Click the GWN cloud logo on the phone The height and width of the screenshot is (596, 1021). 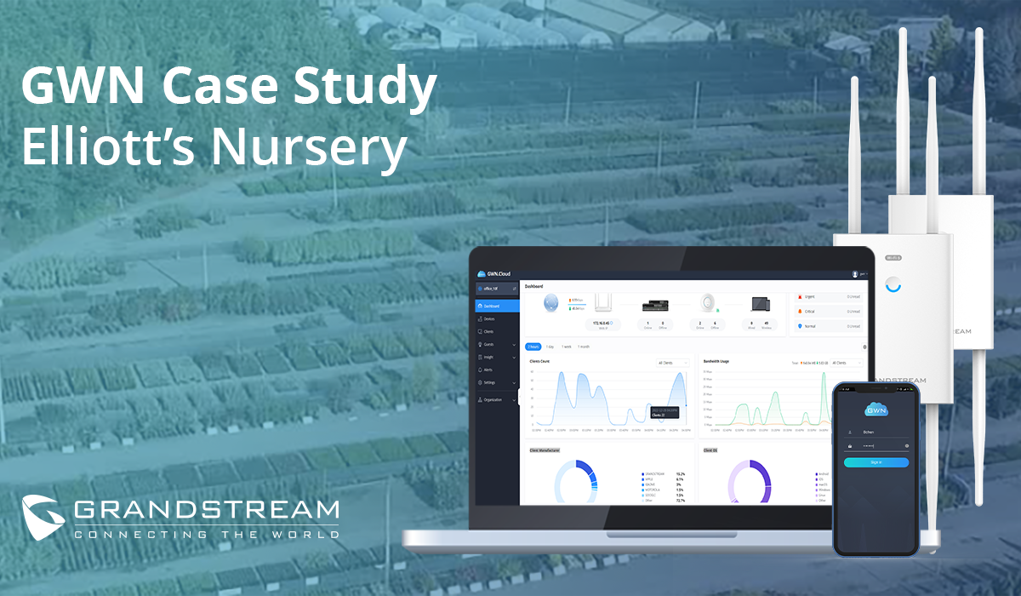pos(876,409)
